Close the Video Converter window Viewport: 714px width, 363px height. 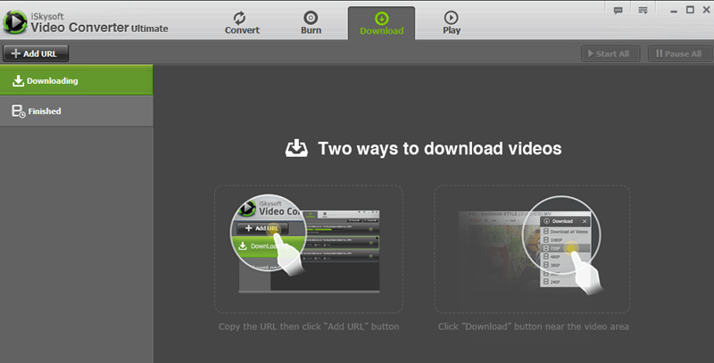707,10
